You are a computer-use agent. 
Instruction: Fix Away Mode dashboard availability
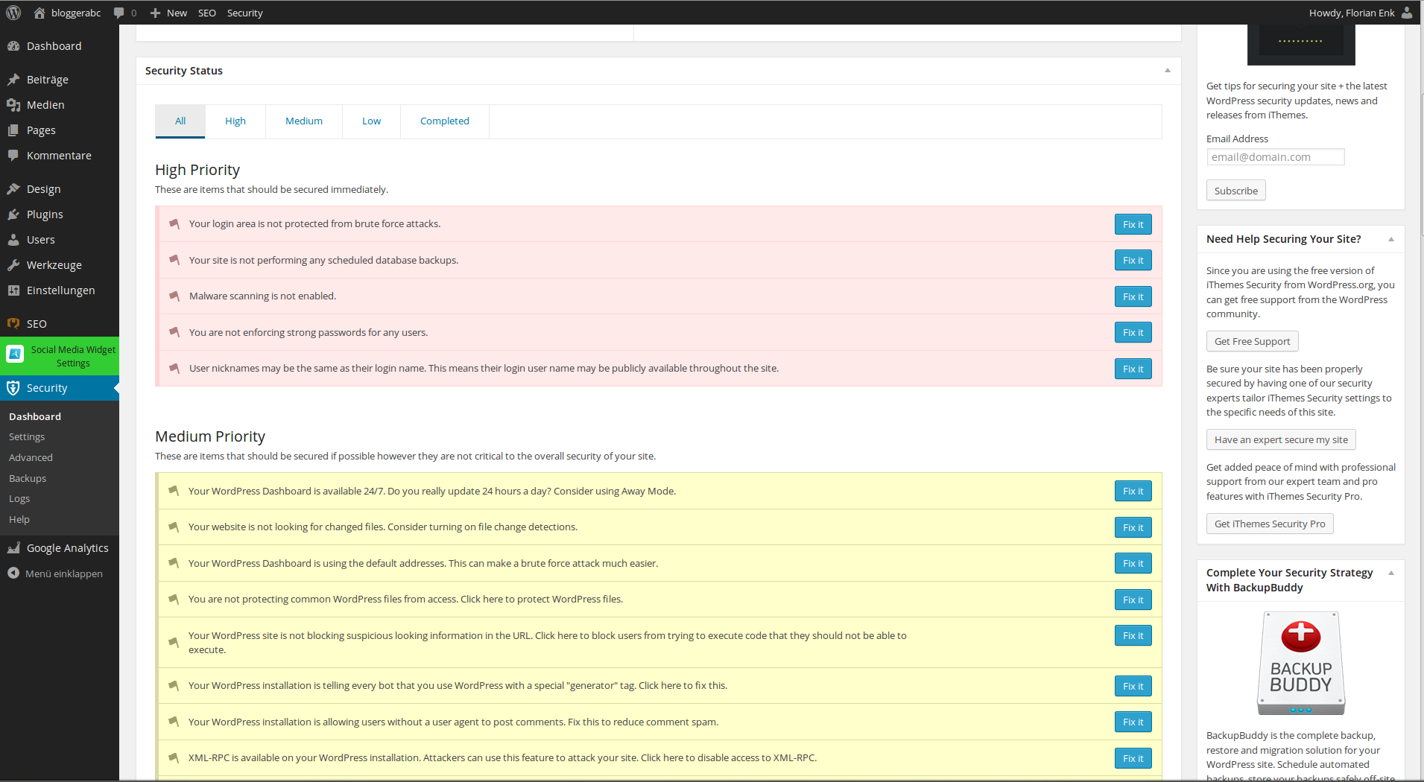1133,491
